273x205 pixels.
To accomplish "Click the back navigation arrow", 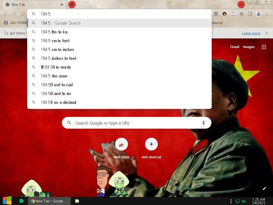I will (6, 14).
